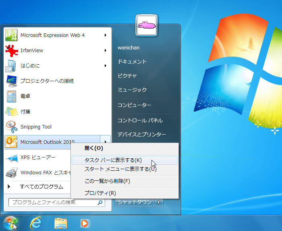Open the wanichan user folder link
This screenshot has width=282, height=231.
tap(129, 48)
